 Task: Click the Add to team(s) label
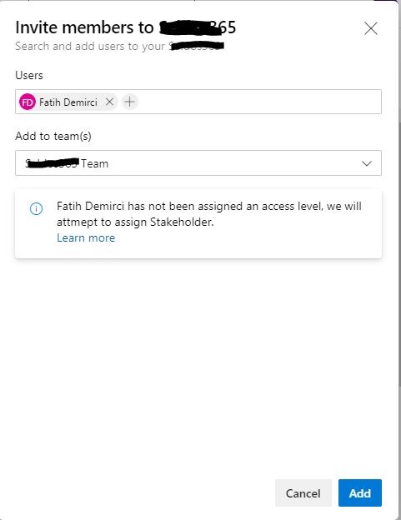click(53, 136)
